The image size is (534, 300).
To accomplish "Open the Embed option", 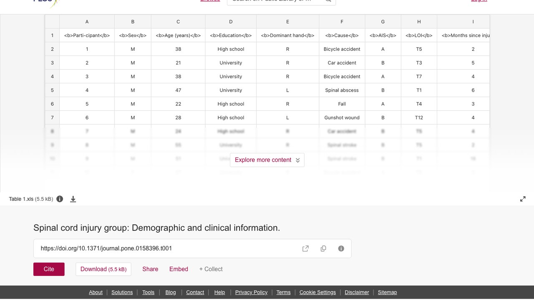I will [x=179, y=269].
